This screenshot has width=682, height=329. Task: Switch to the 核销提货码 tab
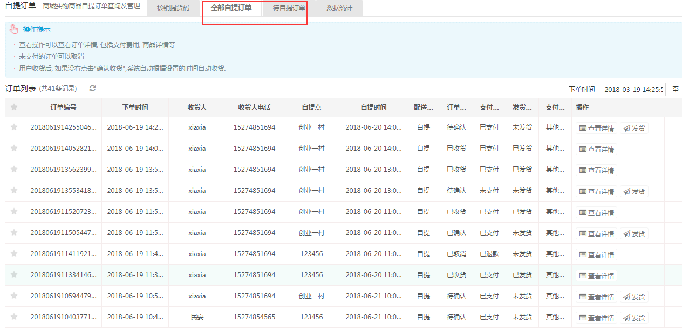[173, 8]
